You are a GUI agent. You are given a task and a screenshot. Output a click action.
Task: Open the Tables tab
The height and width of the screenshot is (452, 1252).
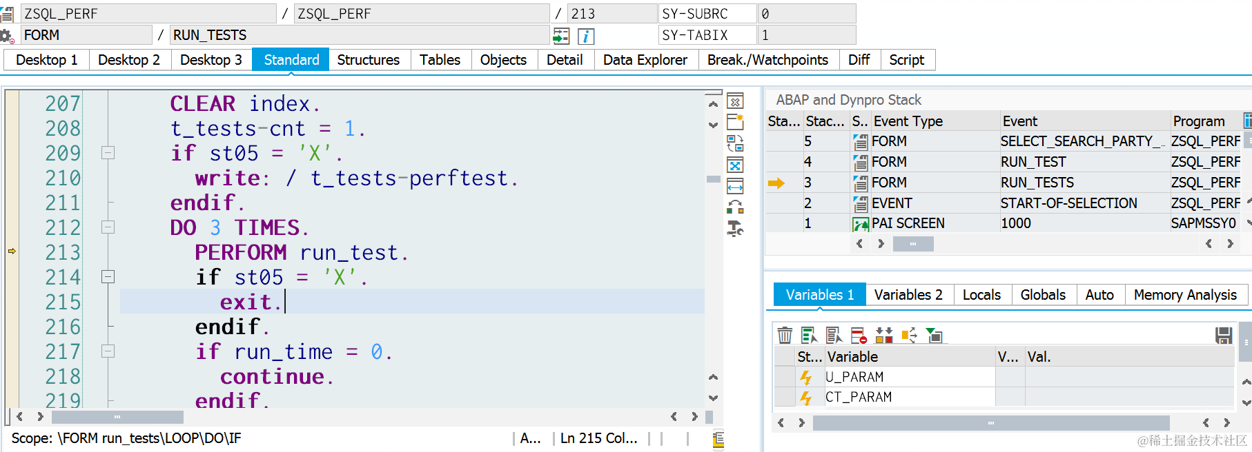pos(440,60)
